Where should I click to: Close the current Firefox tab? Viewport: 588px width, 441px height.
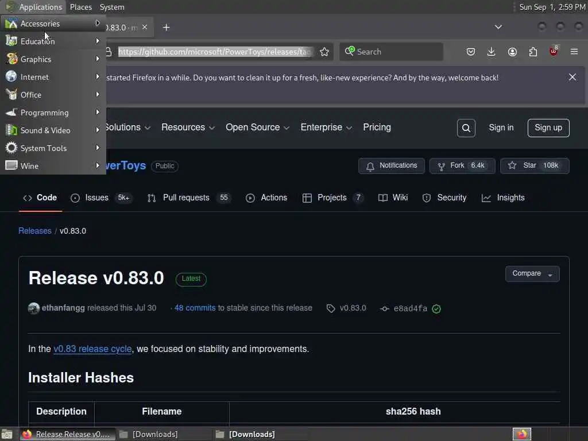(145, 27)
